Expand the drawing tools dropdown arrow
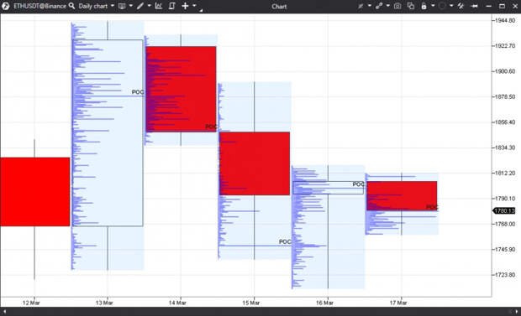 (149, 6)
